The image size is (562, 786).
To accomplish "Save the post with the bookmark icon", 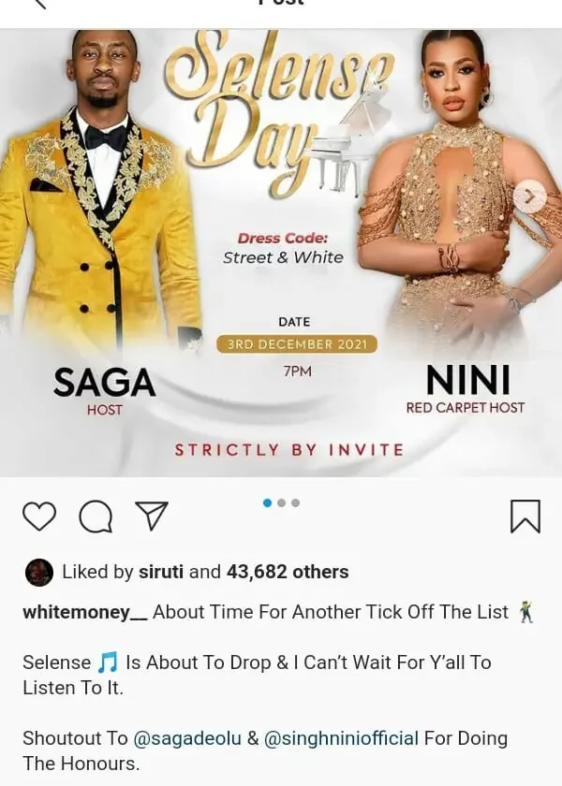I will pyautogui.click(x=525, y=516).
